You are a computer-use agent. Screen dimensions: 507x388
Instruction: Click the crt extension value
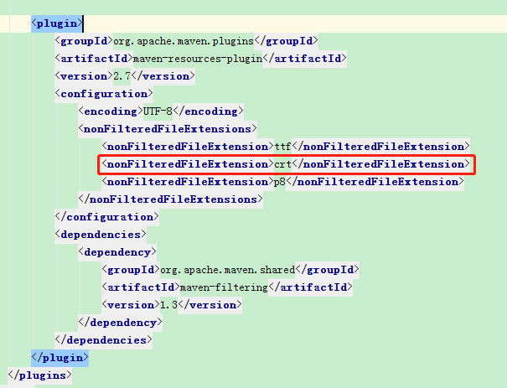[x=282, y=164]
